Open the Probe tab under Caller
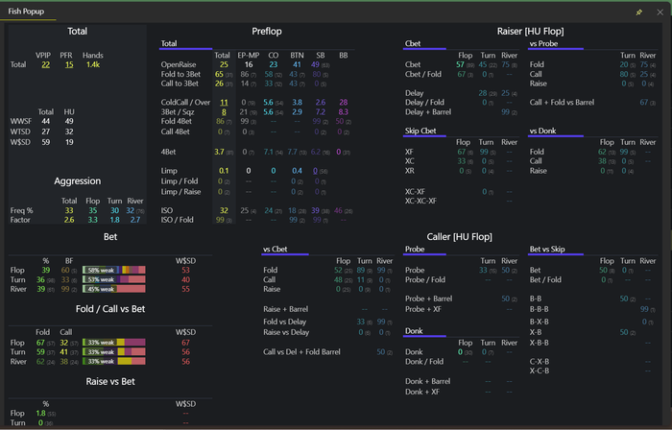Image resolution: width=672 pixels, height=430 pixels. (415, 249)
